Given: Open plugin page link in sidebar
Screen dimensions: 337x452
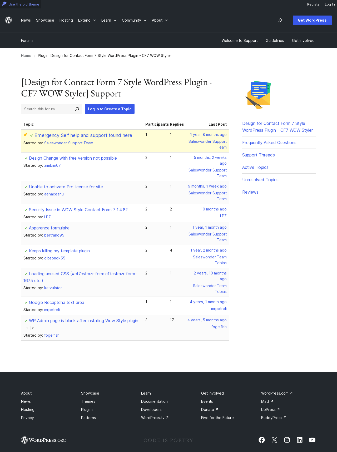Looking at the screenshot, I should coord(277,127).
